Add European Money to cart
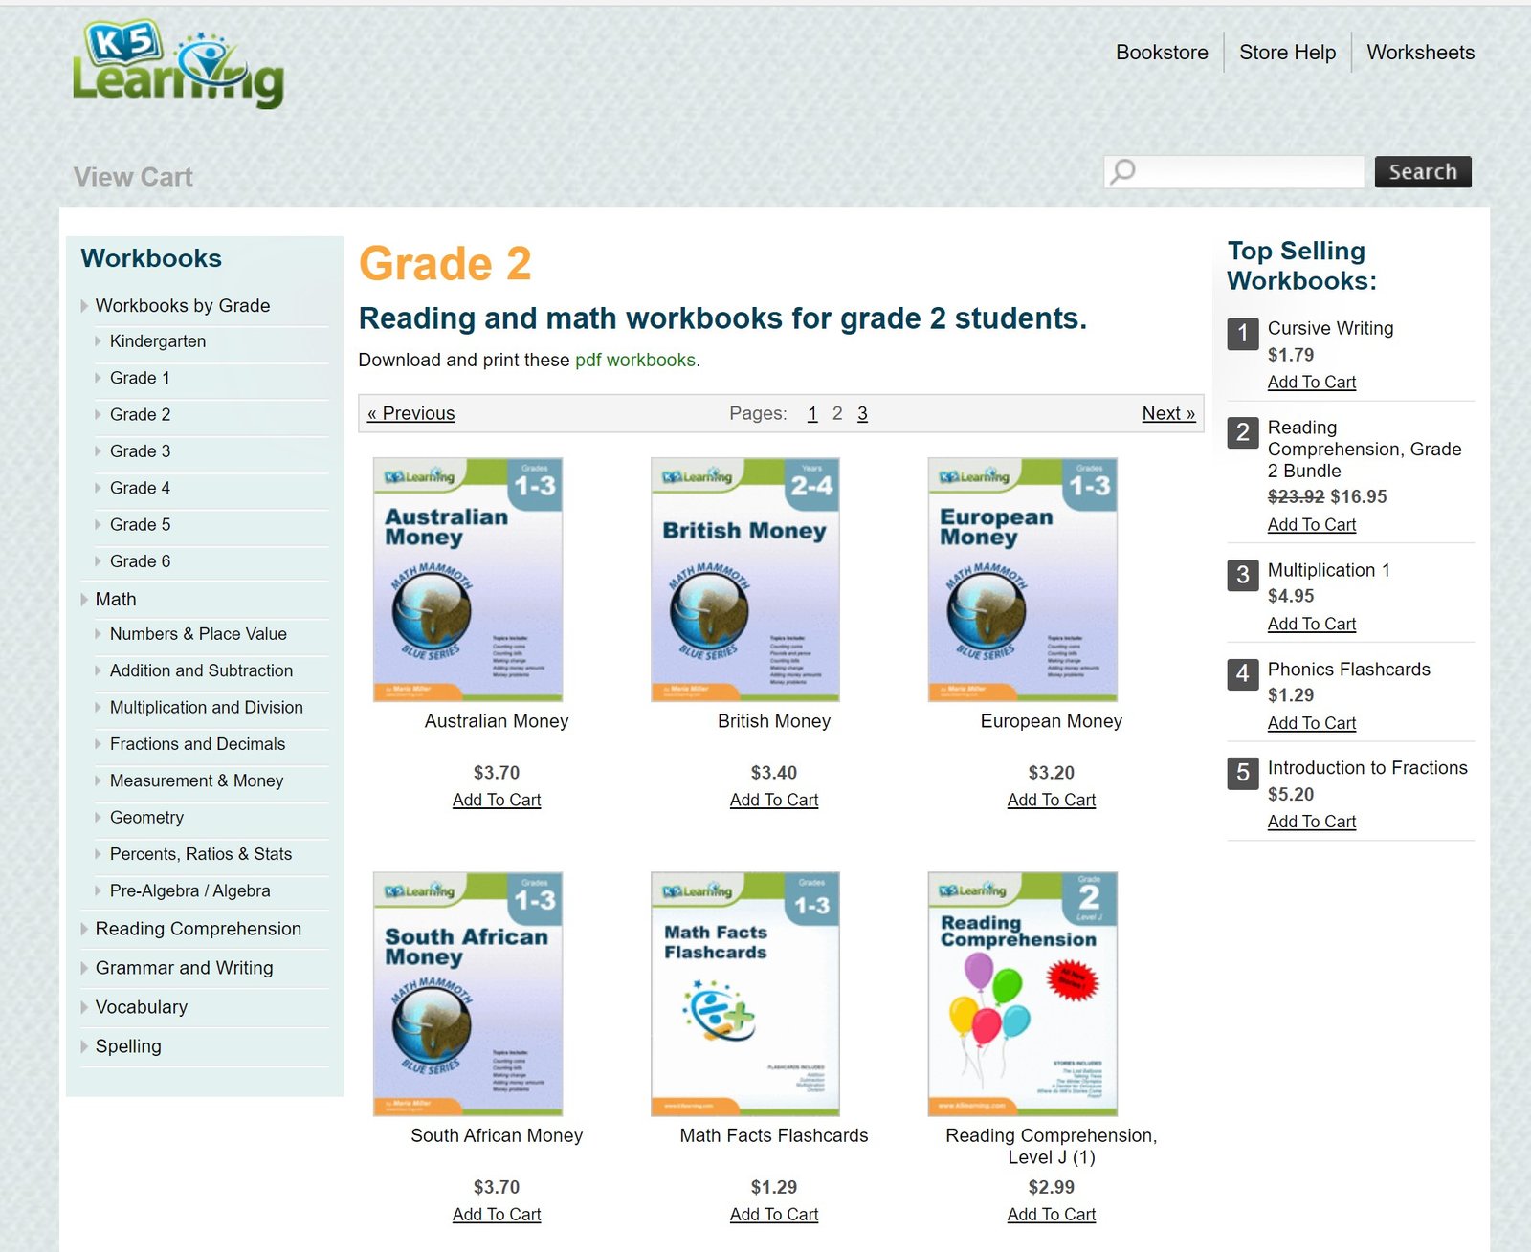Viewport: 1531px width, 1252px height. tap(1052, 801)
